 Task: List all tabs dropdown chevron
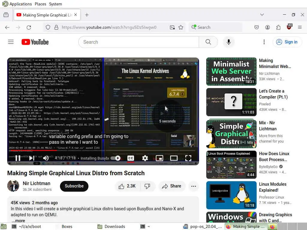point(262,15)
